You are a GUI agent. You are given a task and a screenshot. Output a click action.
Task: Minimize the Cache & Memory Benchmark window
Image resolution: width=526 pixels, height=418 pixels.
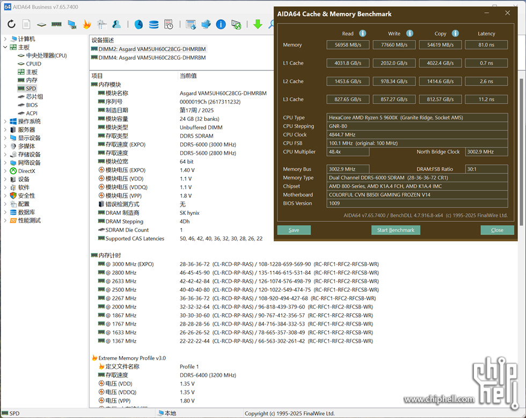pyautogui.click(x=486, y=13)
